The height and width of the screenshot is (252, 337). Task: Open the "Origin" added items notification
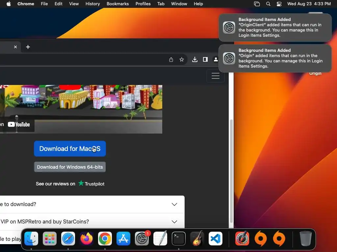point(275,58)
